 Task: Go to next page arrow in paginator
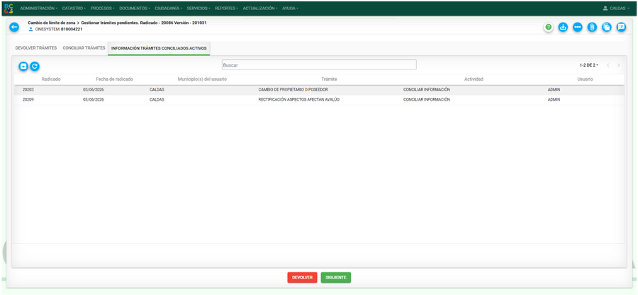[x=618, y=65]
